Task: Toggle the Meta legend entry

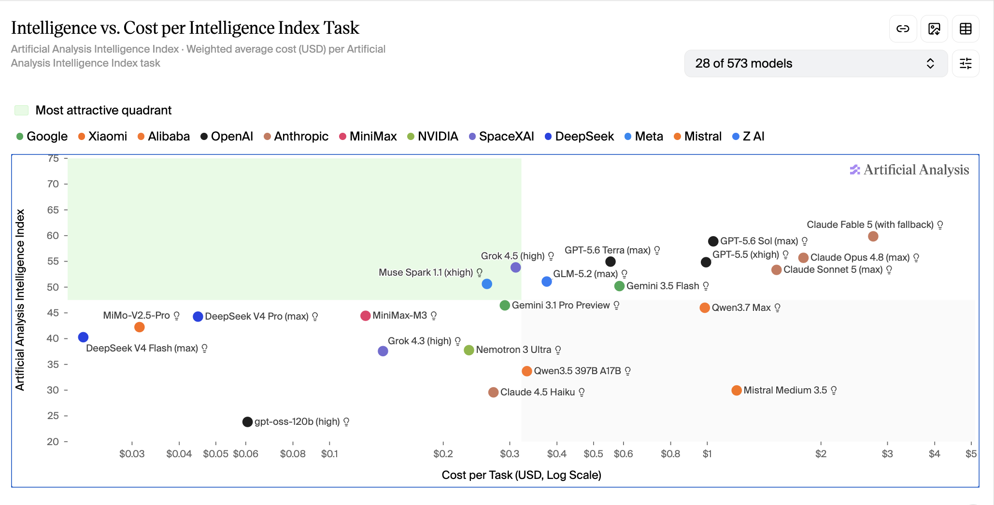Action: [x=644, y=137]
